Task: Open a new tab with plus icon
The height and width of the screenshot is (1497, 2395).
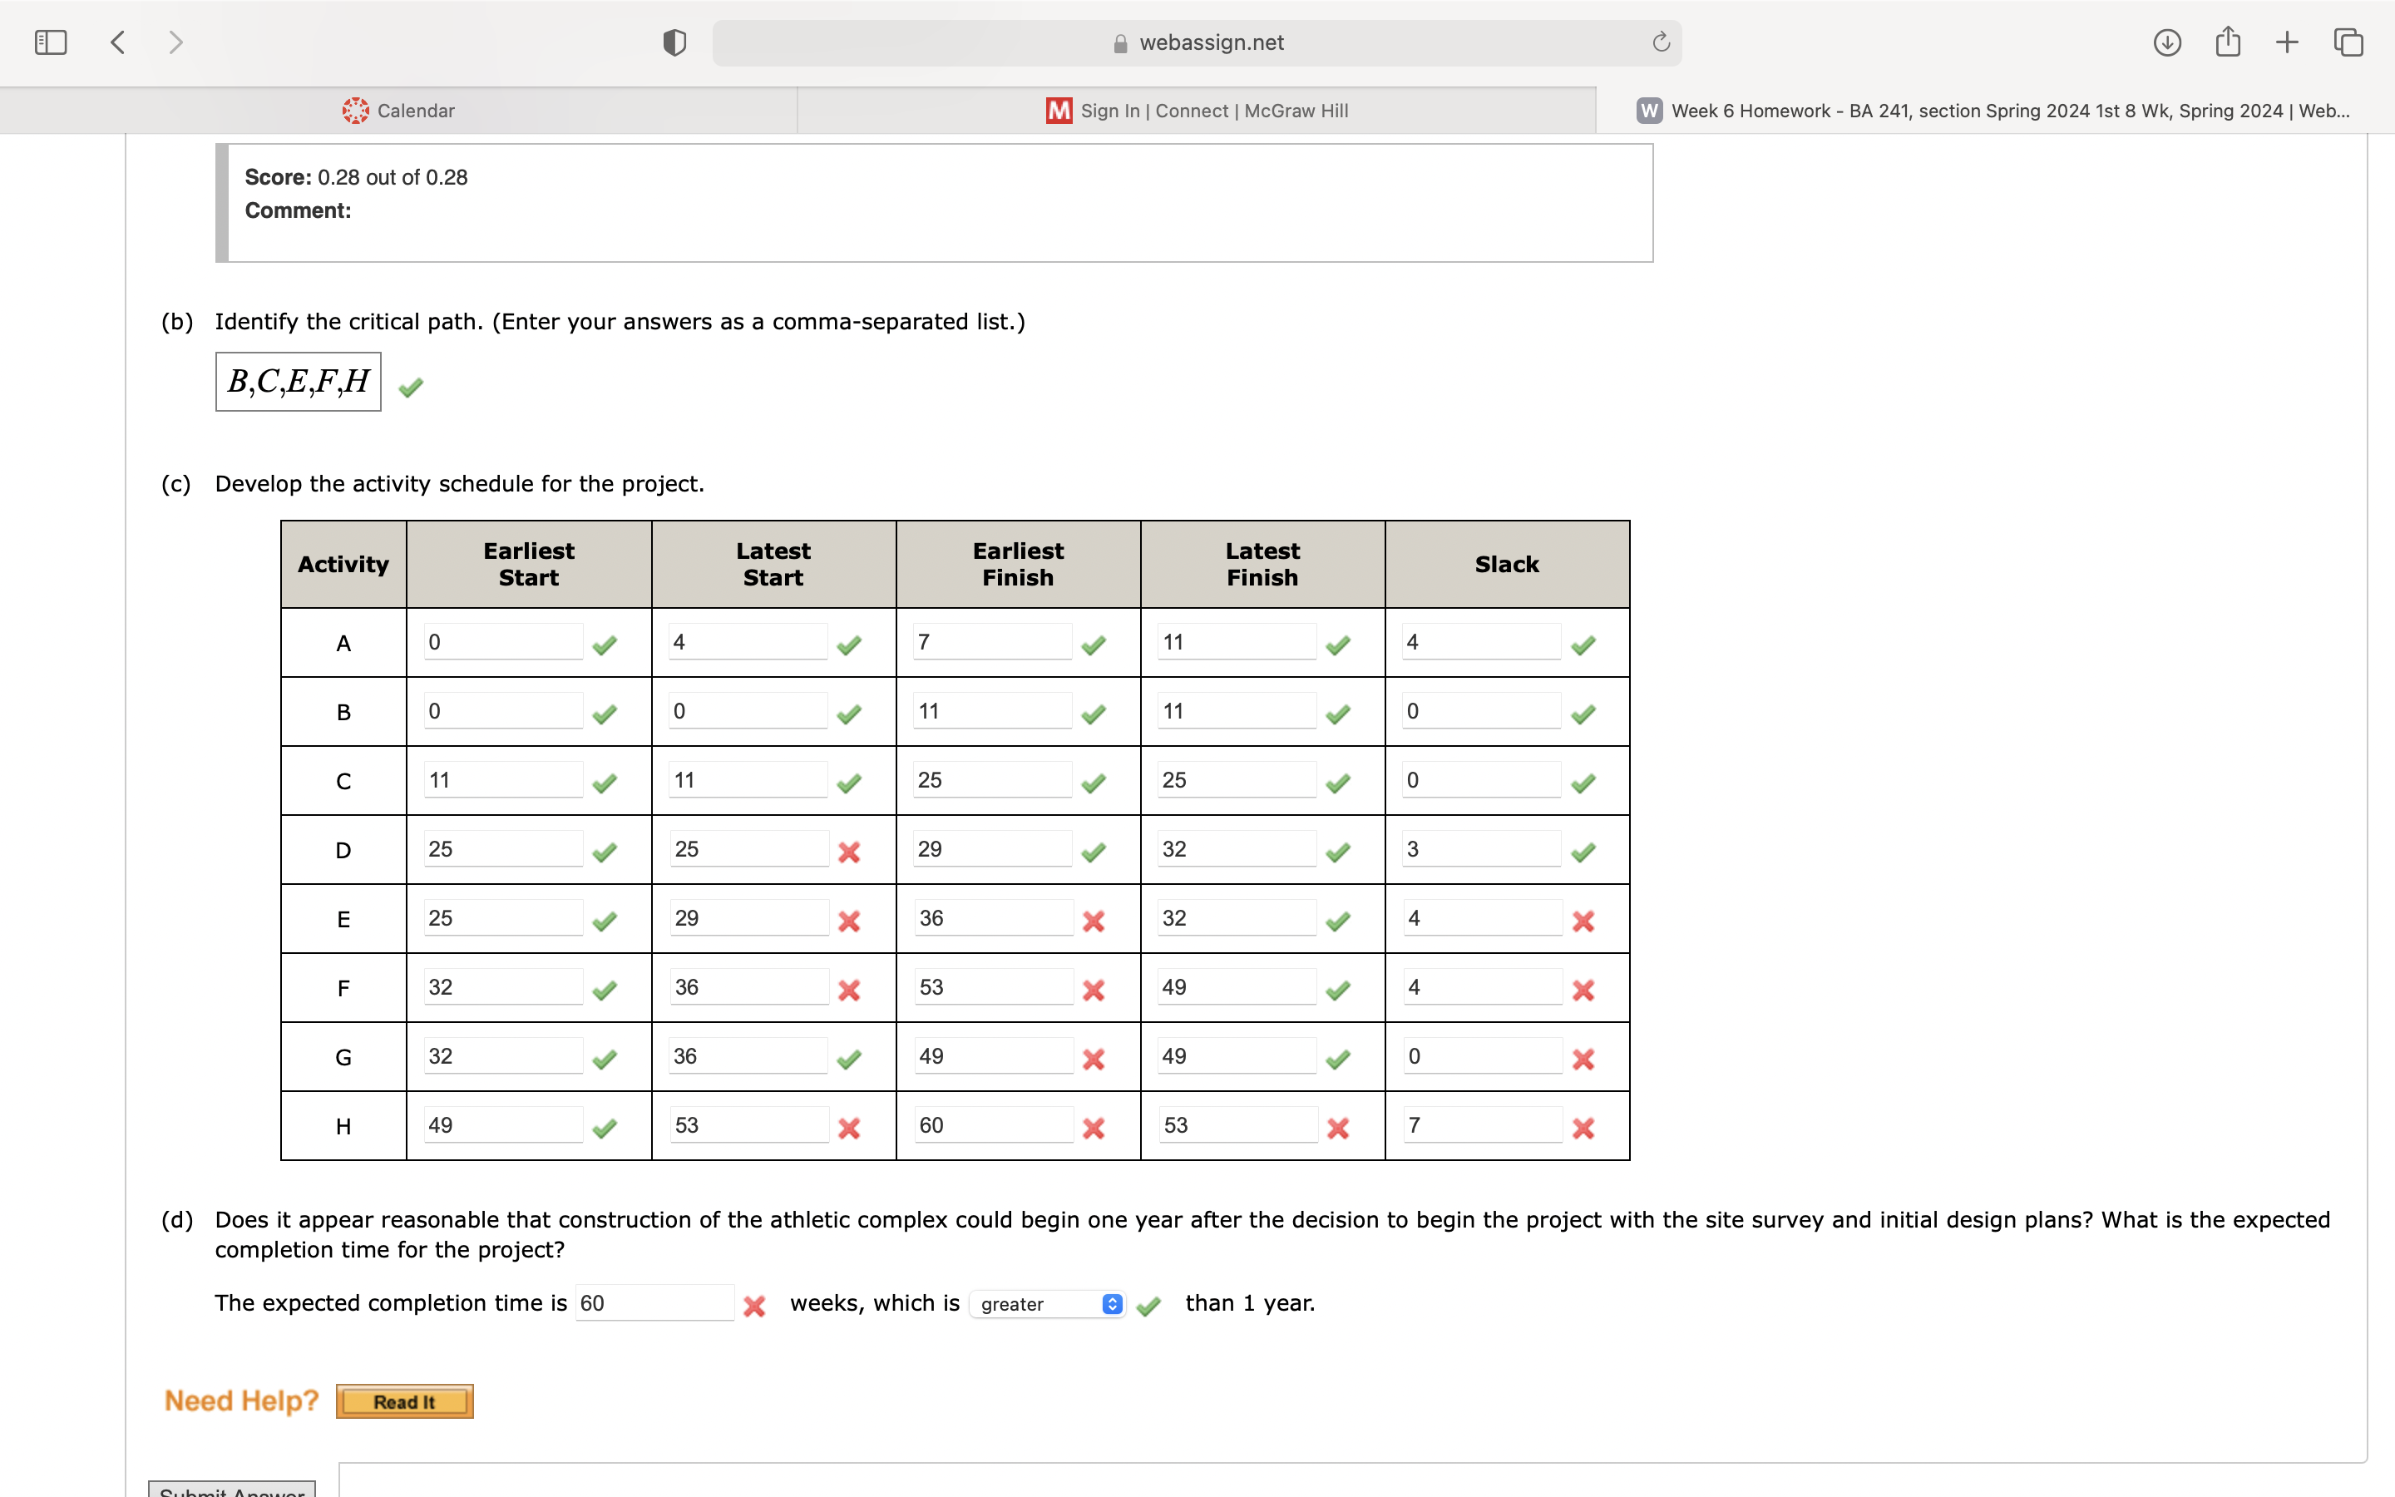Action: [x=2287, y=42]
